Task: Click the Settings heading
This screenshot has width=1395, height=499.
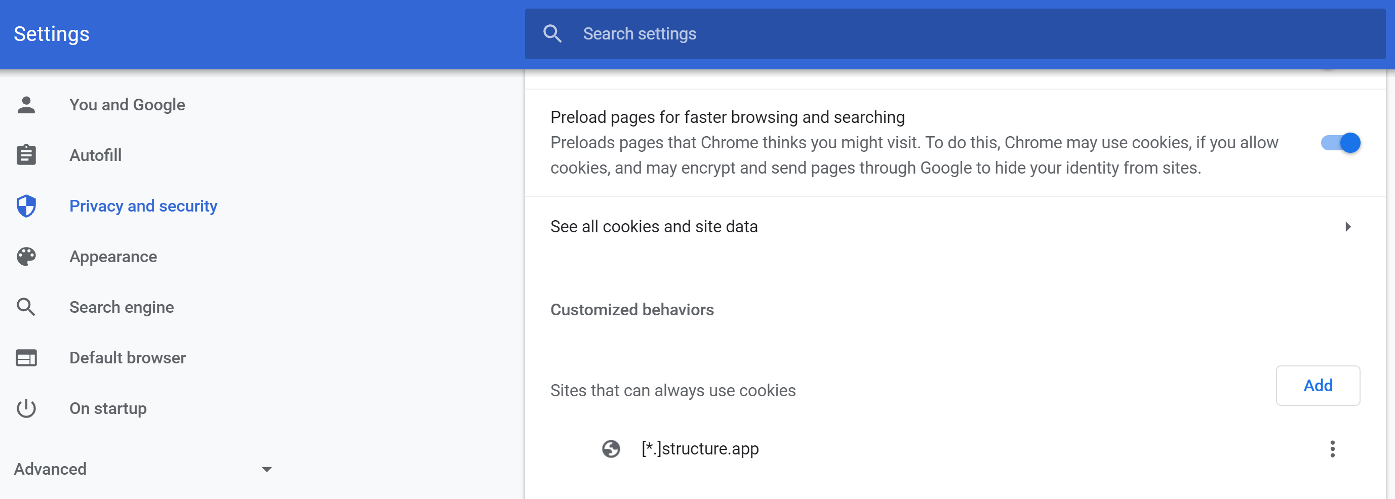Action: pyautogui.click(x=51, y=33)
